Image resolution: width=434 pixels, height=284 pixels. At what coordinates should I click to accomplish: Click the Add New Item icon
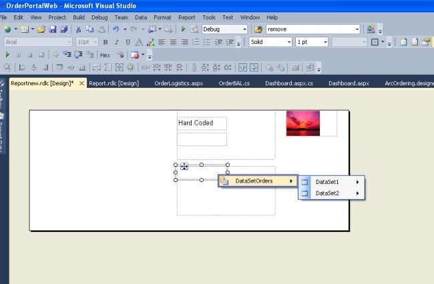(x=25, y=29)
